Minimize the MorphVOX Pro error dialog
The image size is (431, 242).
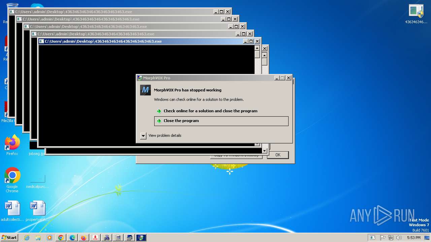click(x=277, y=78)
